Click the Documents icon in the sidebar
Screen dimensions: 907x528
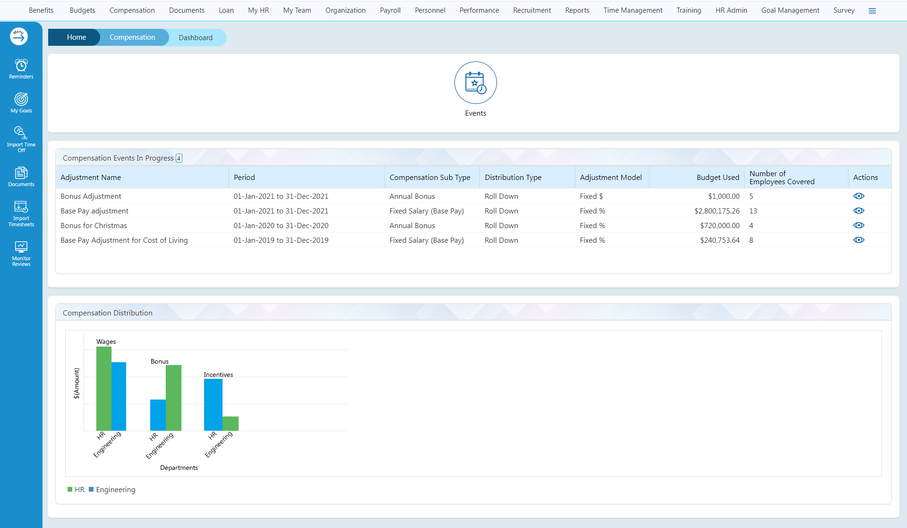click(21, 175)
